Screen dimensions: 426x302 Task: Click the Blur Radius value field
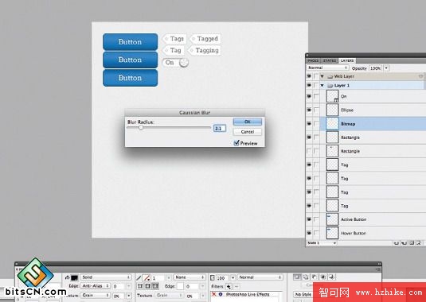(x=220, y=128)
